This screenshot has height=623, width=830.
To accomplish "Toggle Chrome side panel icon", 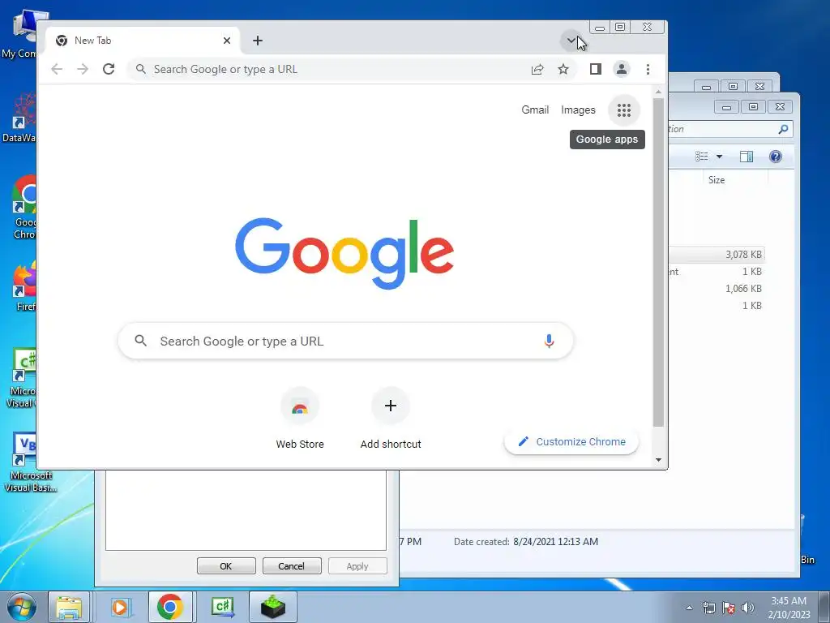I will coord(596,69).
